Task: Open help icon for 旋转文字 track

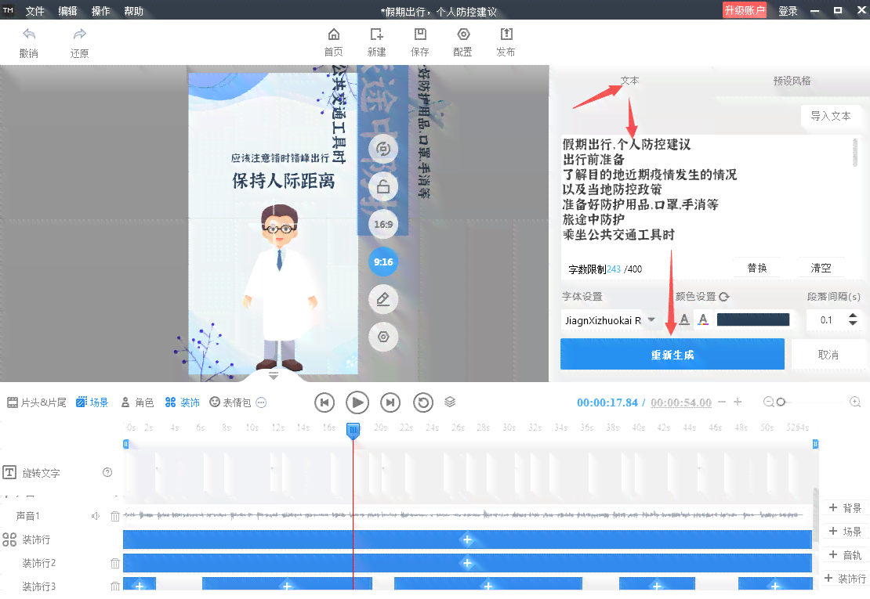Action: [x=107, y=472]
